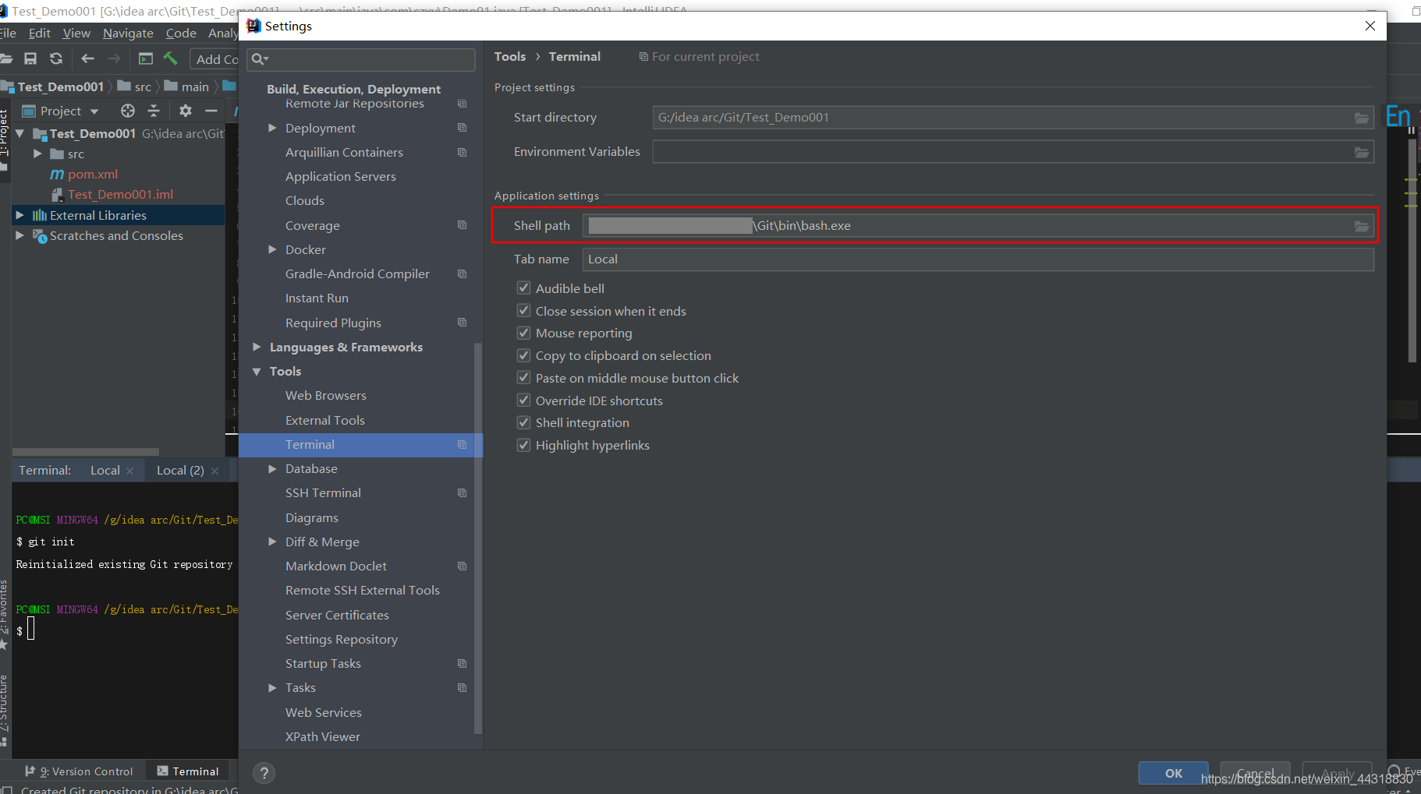Click the Back navigation arrow icon
The width and height of the screenshot is (1421, 794).
[x=87, y=58]
